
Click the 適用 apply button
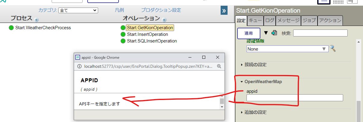point(248,33)
